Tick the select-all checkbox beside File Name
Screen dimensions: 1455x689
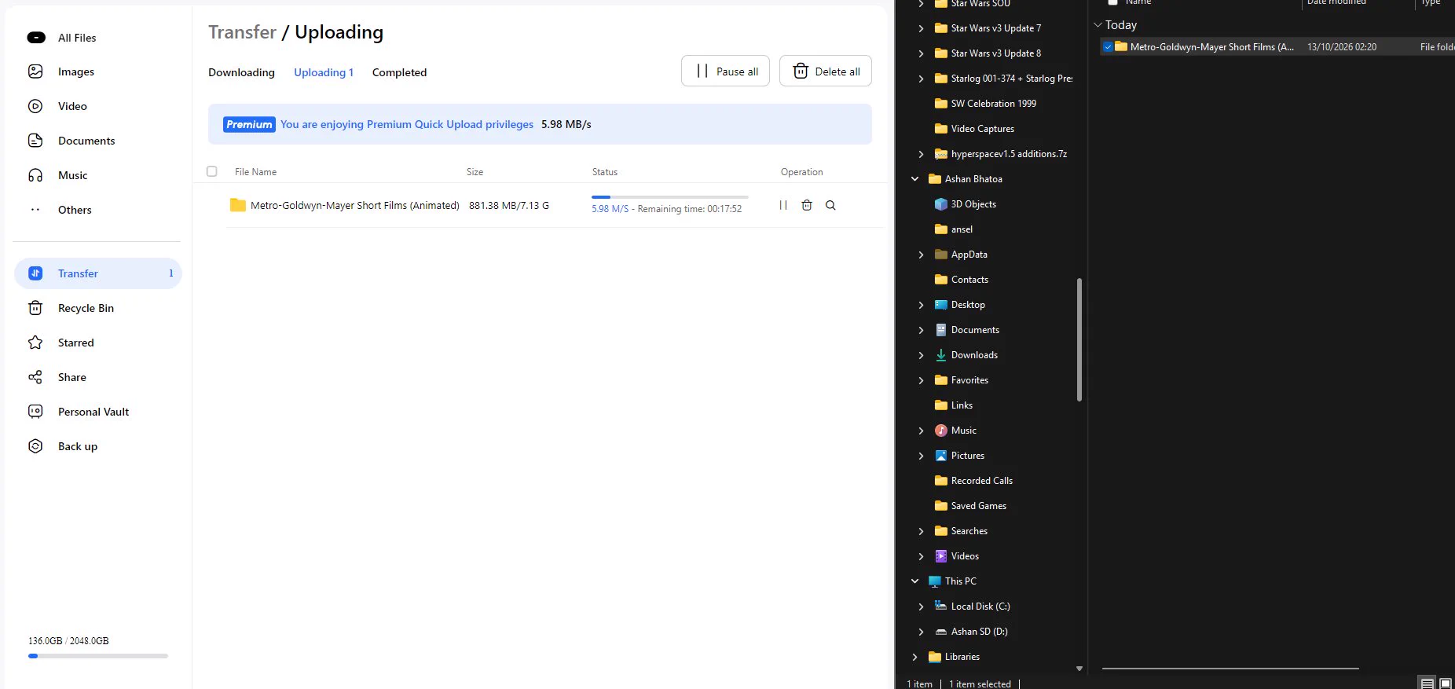pos(212,171)
